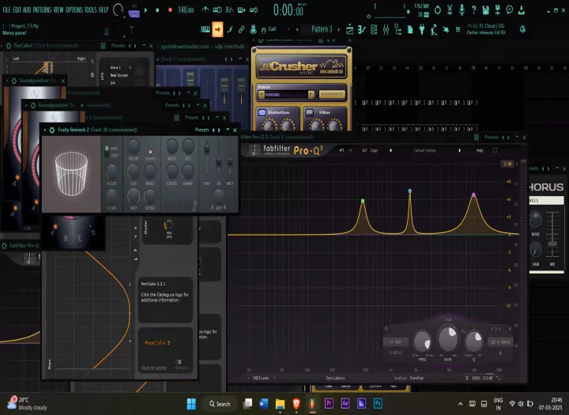Click the Play transport button

pos(146,10)
